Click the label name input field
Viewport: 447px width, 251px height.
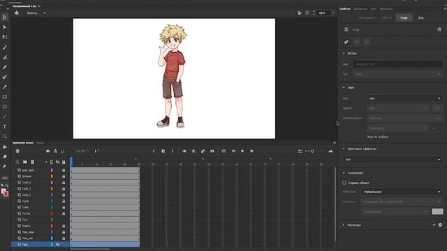click(398, 64)
